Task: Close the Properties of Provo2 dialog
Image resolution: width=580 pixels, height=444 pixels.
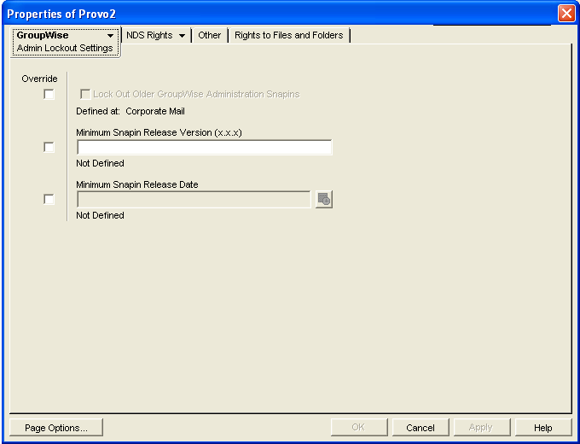Action: 566,14
